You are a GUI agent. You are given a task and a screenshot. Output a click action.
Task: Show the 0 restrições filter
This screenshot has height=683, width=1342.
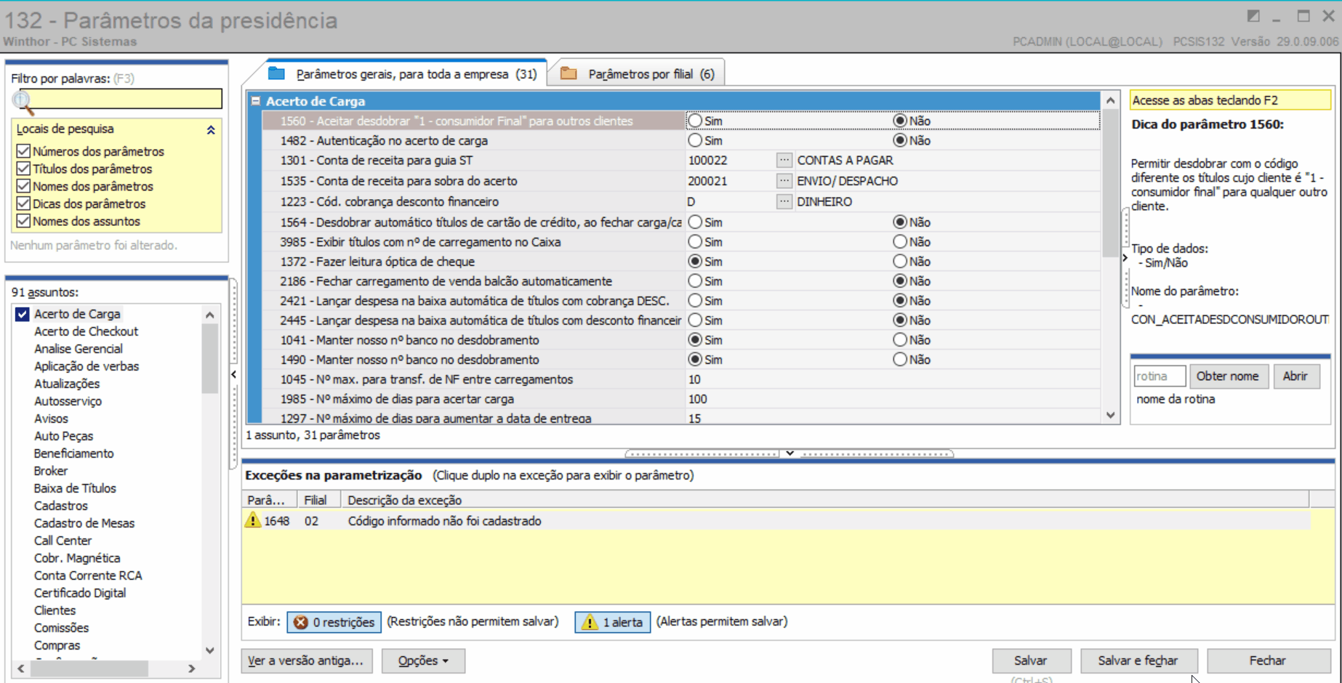(334, 622)
